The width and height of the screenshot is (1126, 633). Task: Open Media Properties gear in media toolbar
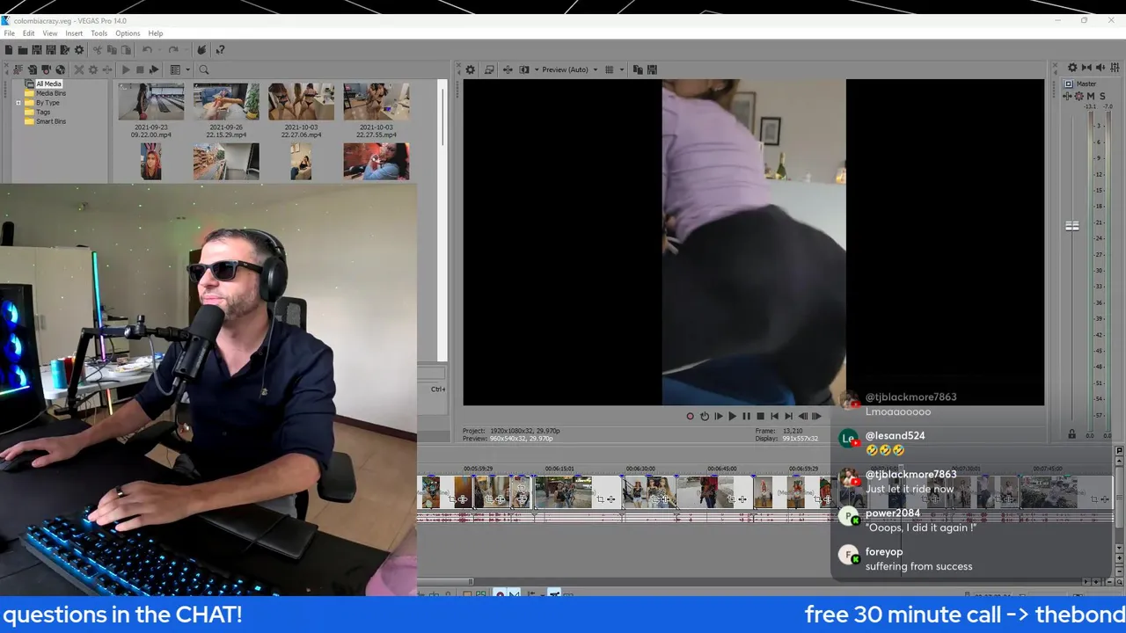(92, 69)
